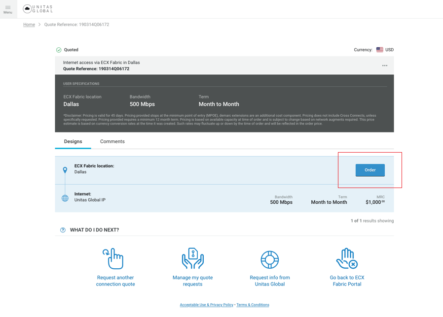
Task: Click the Internet access via ECX Fabric title
Action: pyautogui.click(x=102, y=63)
